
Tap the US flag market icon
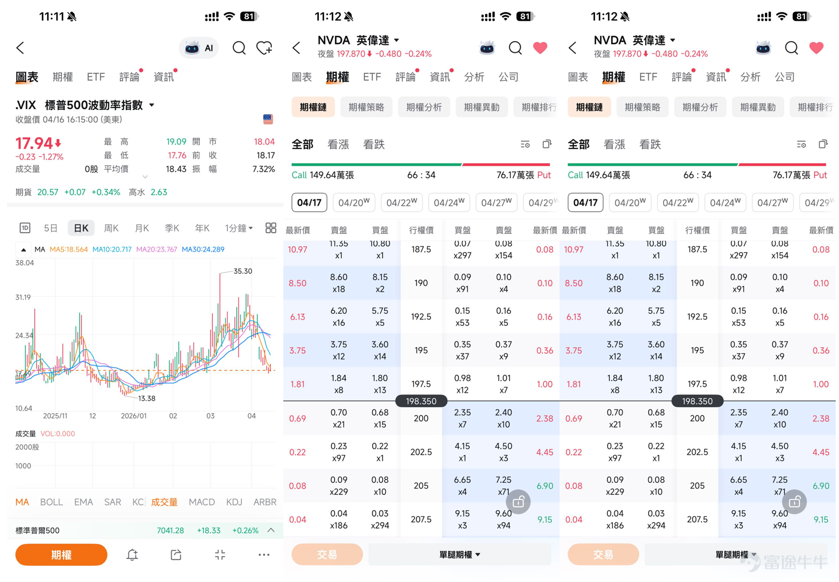tap(268, 119)
